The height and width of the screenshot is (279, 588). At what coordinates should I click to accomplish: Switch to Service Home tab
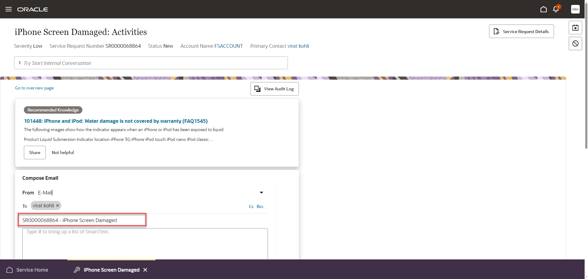click(27, 270)
